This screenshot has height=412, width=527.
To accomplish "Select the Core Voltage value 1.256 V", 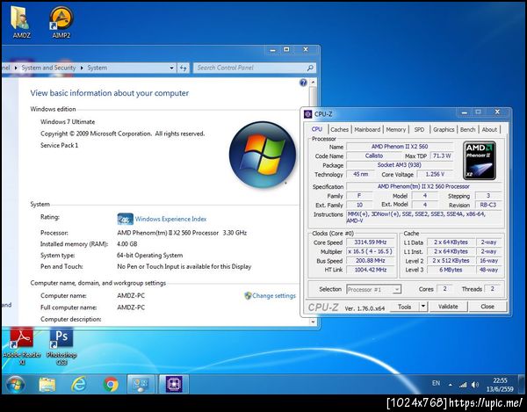I will point(435,174).
